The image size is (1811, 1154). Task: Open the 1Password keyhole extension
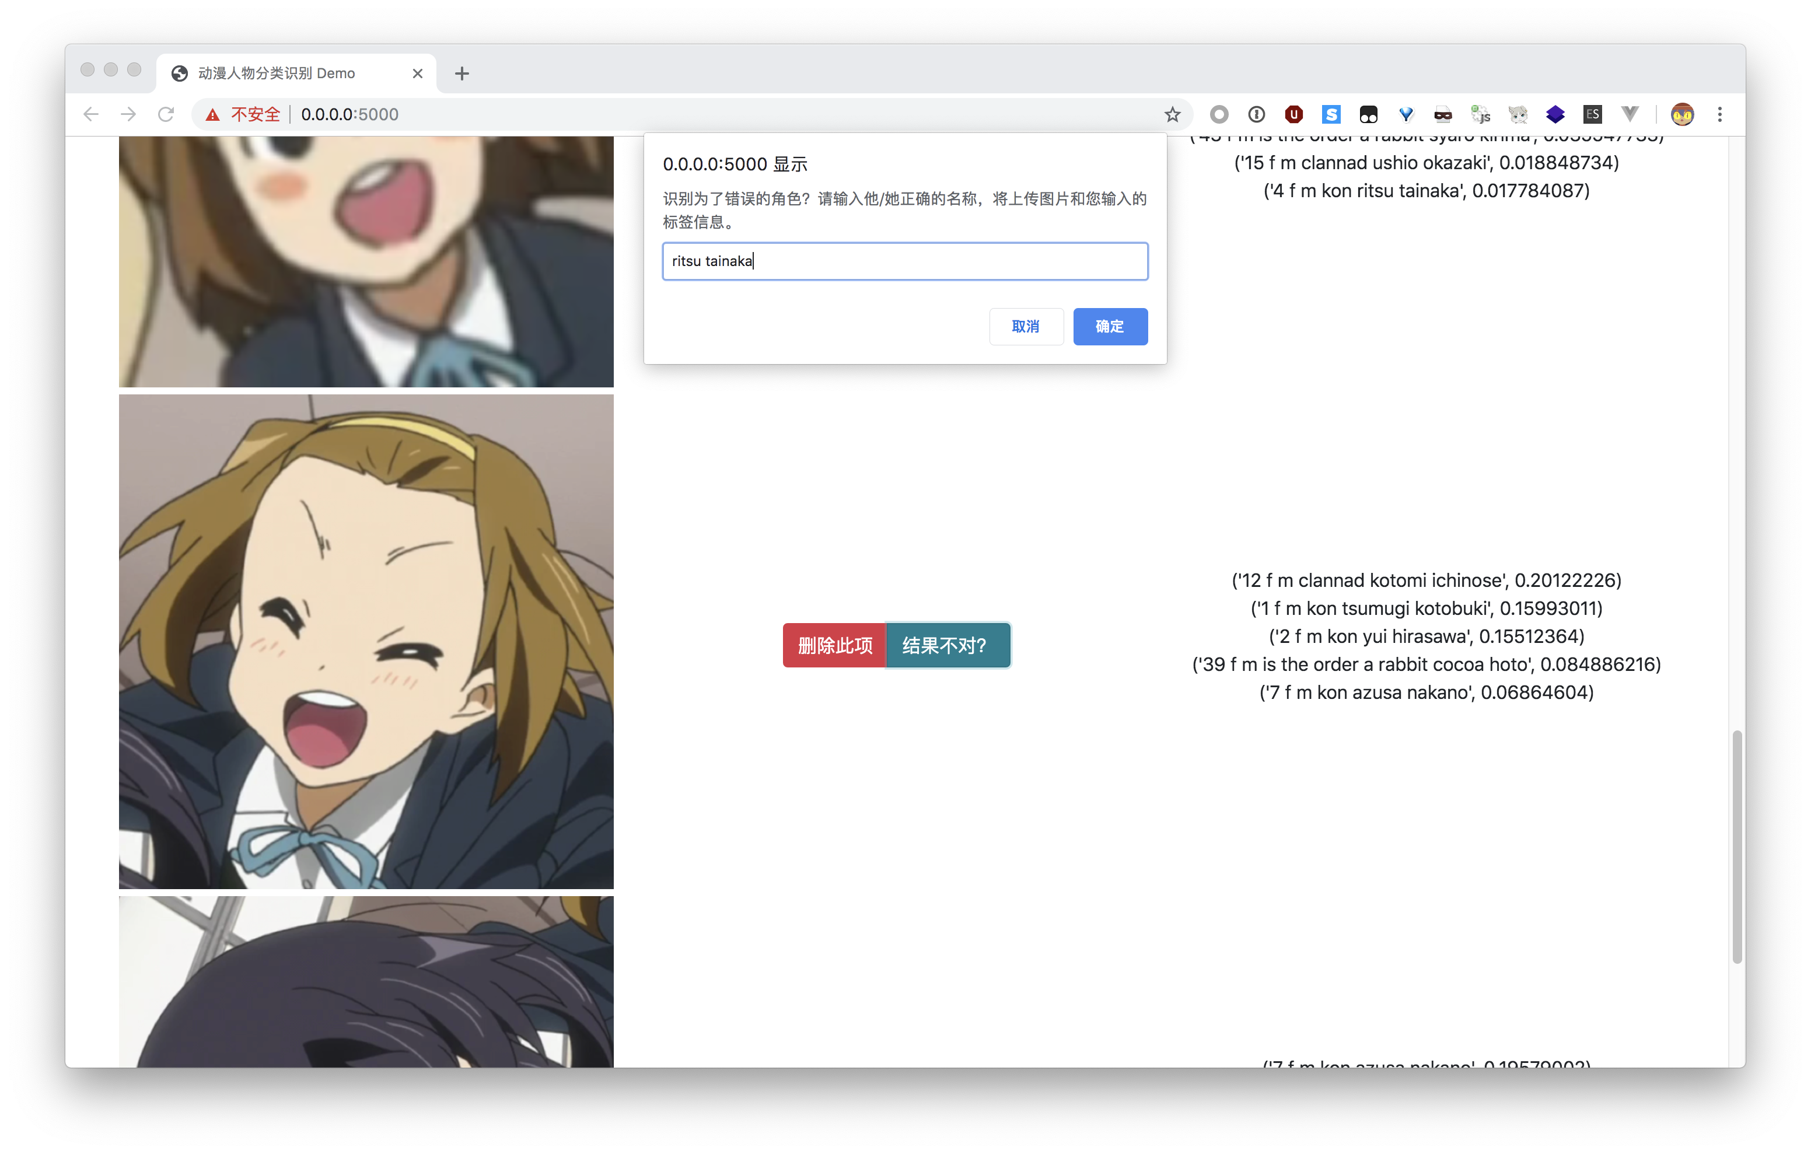point(1257,114)
